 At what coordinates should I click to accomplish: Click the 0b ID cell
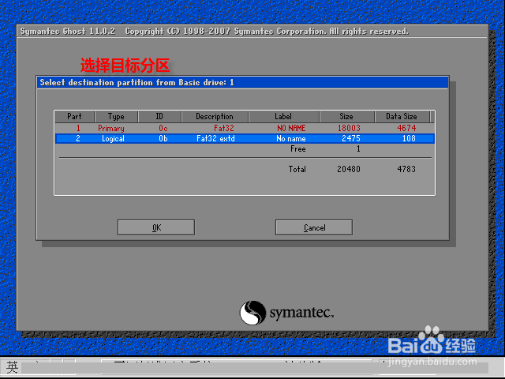coord(163,139)
